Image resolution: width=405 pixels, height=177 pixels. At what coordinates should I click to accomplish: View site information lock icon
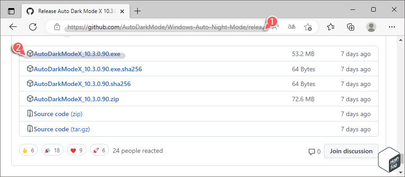pyautogui.click(x=57, y=27)
